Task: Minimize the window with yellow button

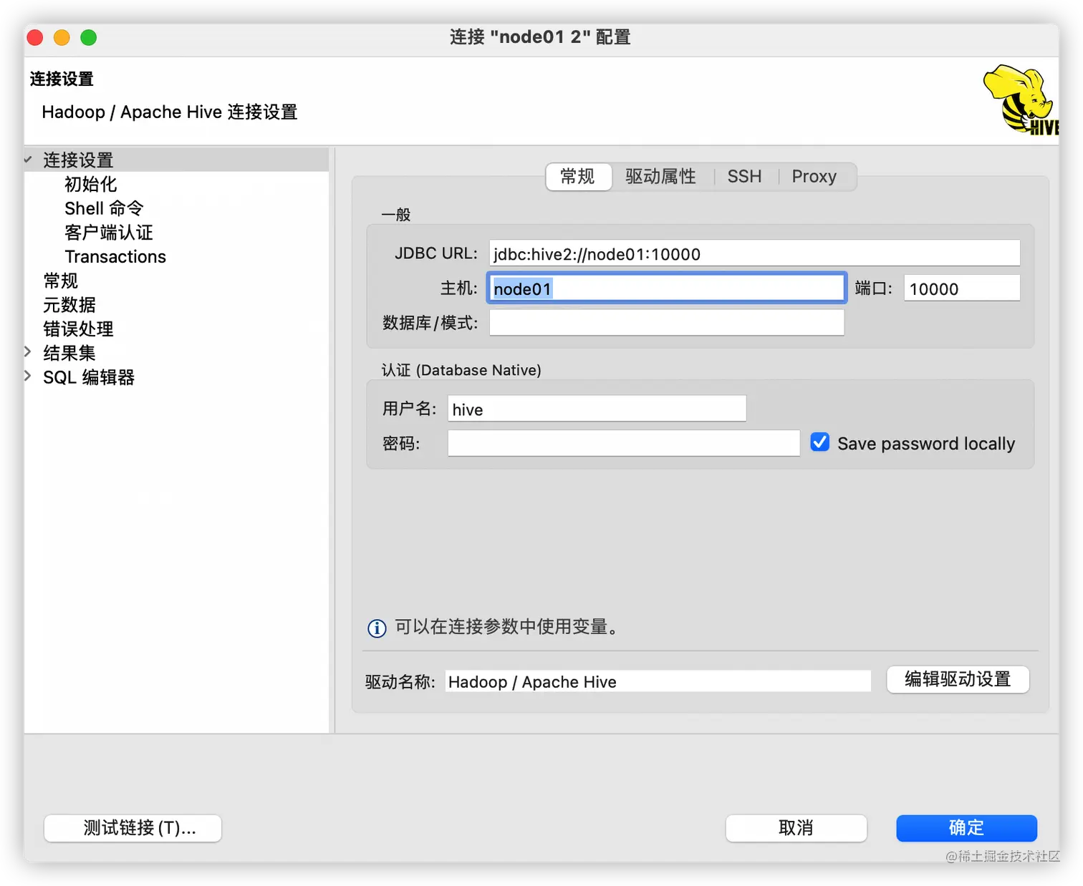Action: coord(62,37)
